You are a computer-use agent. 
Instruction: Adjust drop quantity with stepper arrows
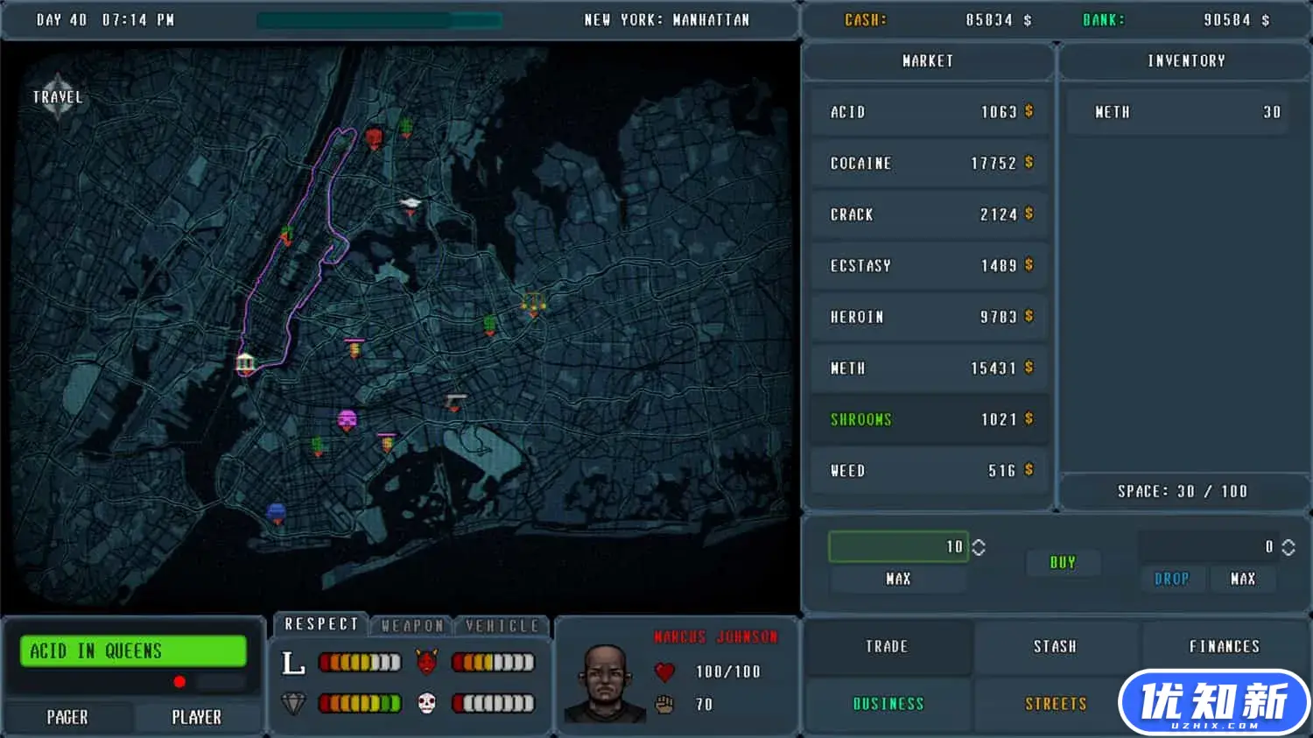[1288, 547]
